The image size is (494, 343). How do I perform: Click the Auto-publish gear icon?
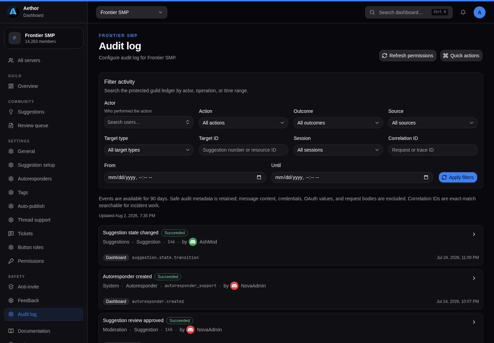pyautogui.click(x=11, y=206)
